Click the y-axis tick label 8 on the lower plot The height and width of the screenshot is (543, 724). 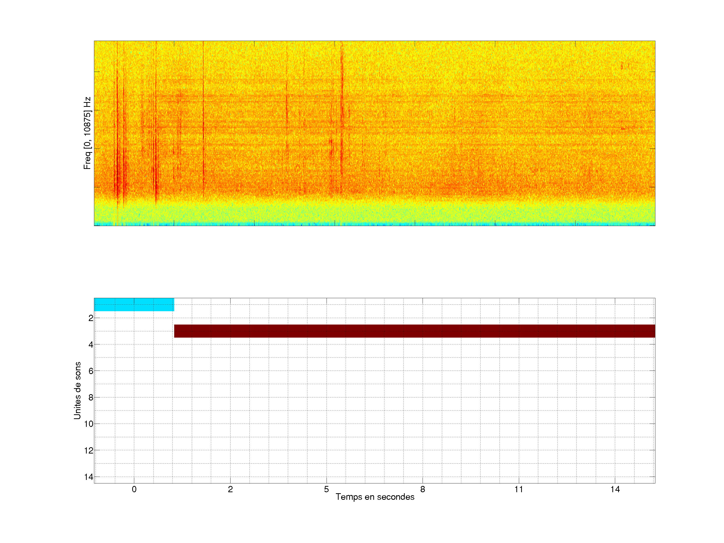click(91, 397)
